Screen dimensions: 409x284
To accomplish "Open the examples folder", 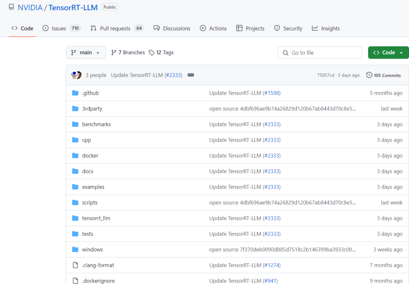I will click(x=93, y=187).
